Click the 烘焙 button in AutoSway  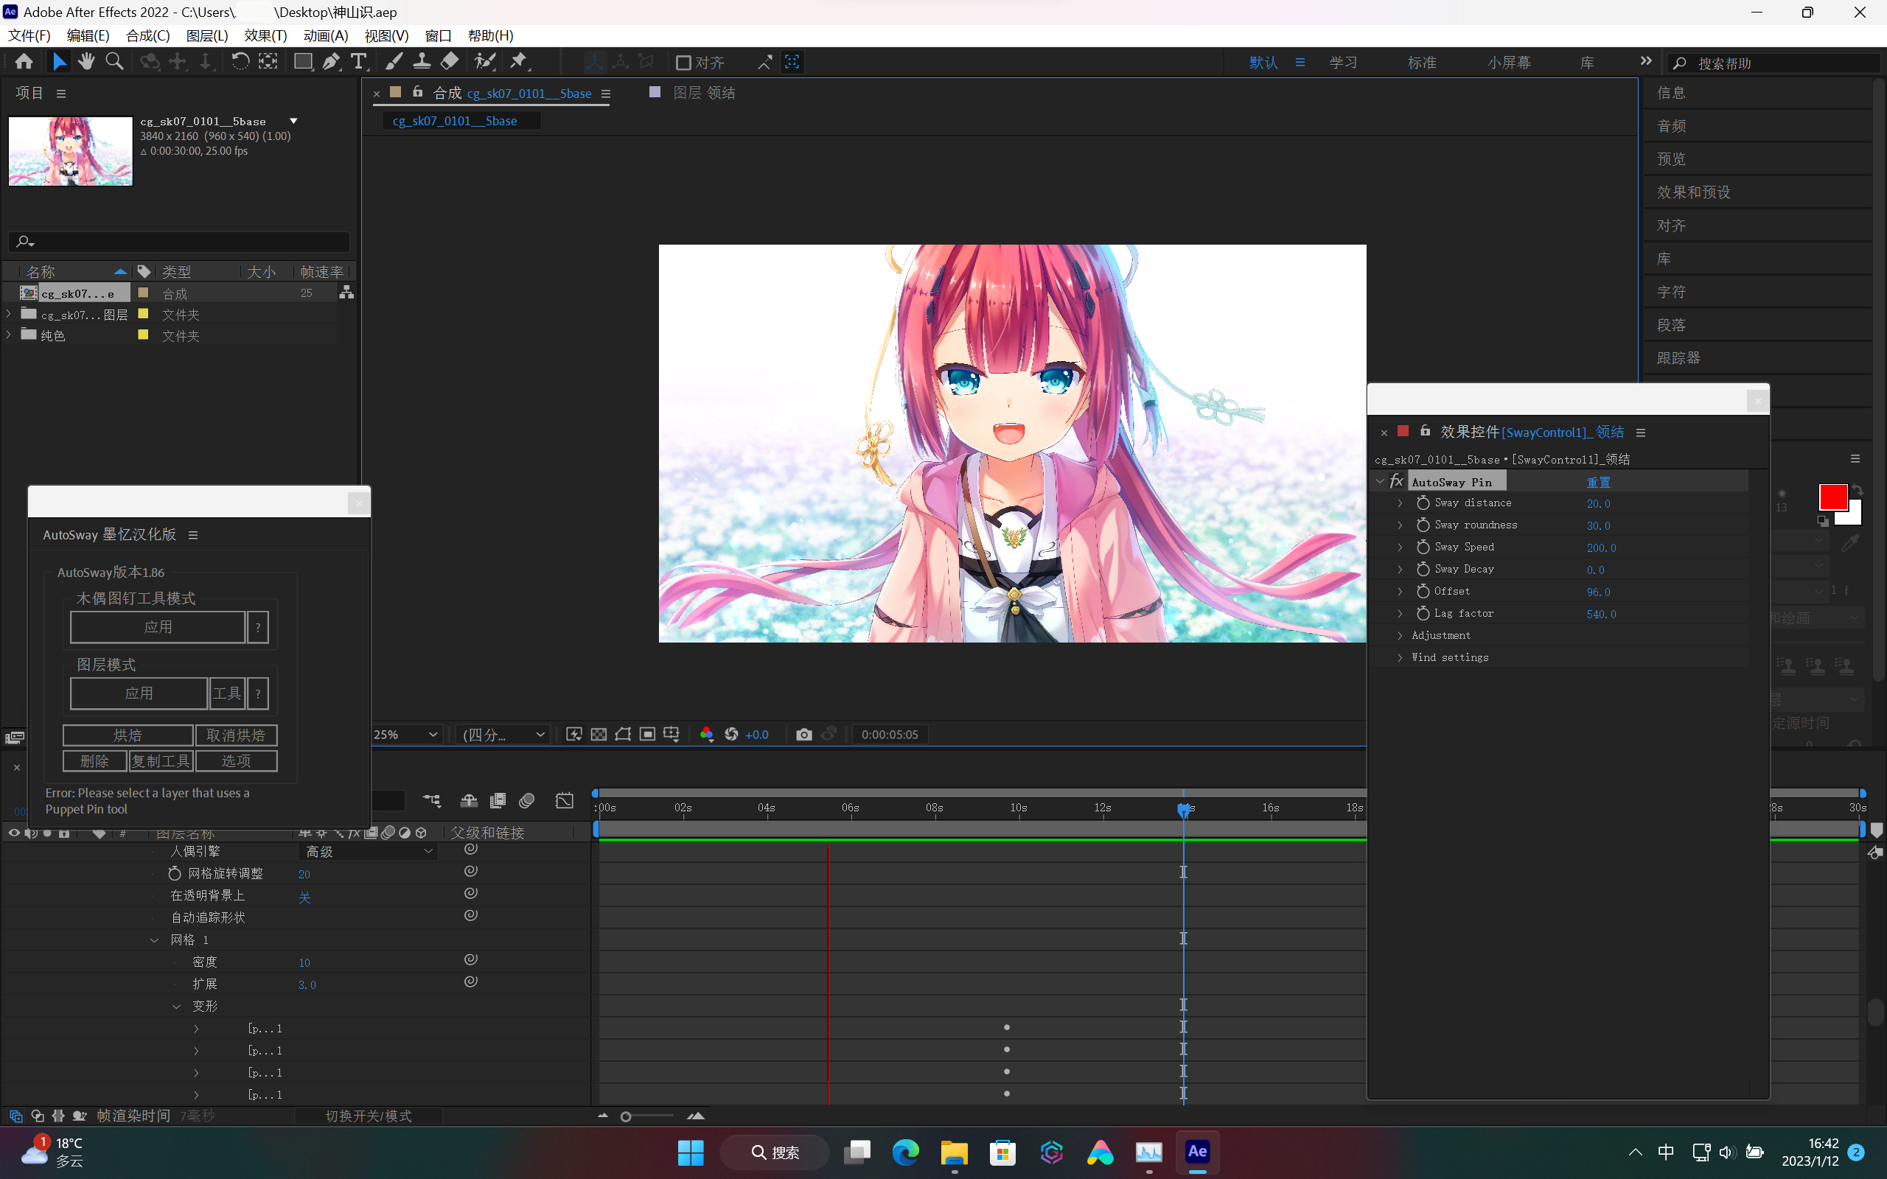(128, 735)
